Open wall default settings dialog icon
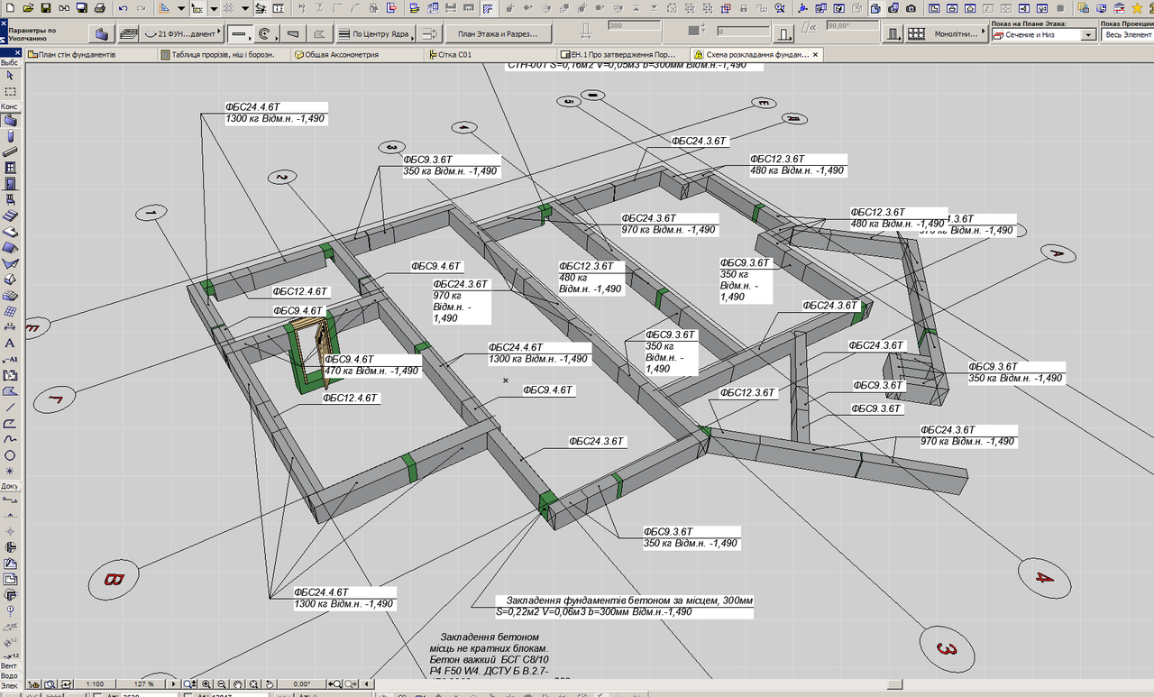This screenshot has height=697, width=1154. (x=102, y=34)
